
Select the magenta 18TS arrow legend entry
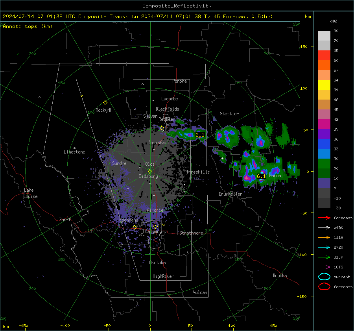pos(324,267)
